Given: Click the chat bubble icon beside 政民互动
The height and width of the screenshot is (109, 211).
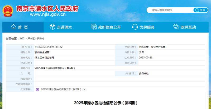Looking at the screenshot, I should click(176, 27).
